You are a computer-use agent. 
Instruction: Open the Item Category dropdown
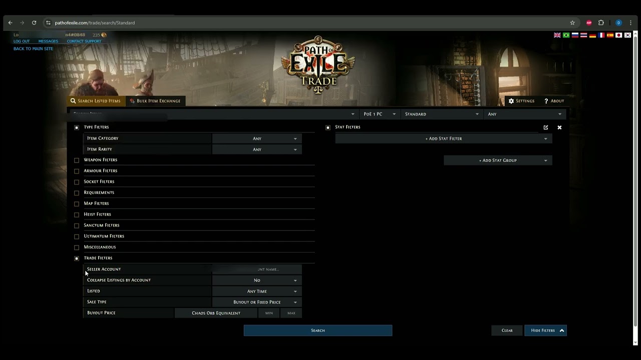click(x=257, y=138)
